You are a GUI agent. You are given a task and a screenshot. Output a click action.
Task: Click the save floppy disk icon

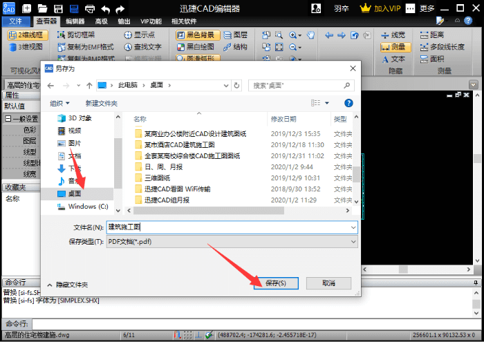click(x=58, y=8)
